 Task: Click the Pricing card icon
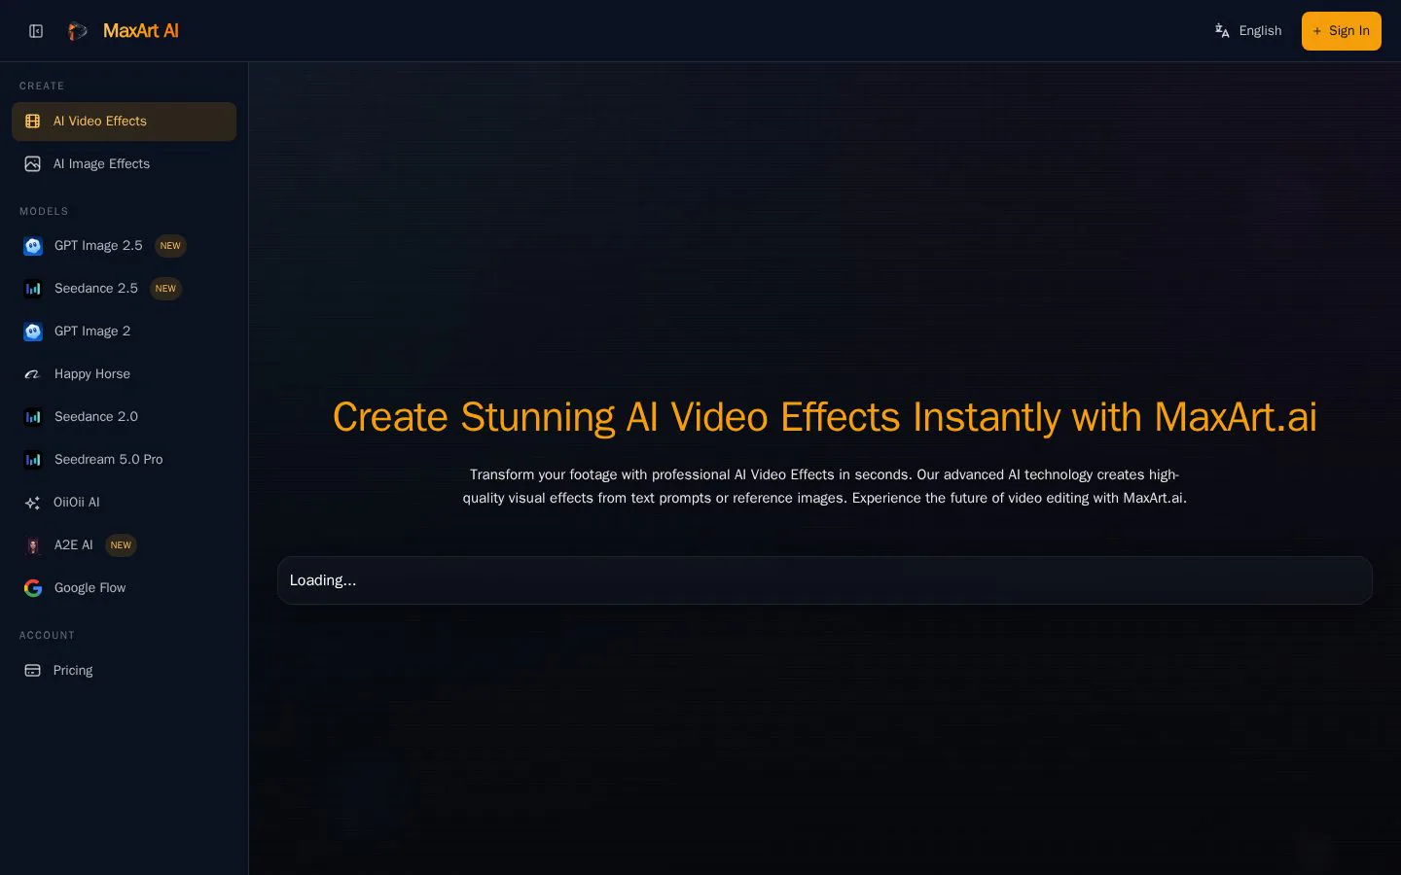[33, 671]
